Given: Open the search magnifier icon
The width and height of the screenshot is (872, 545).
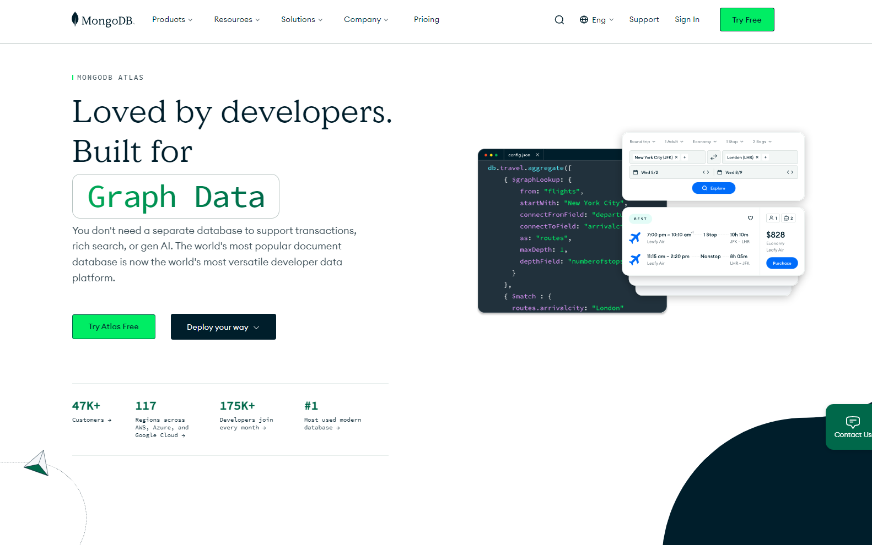Looking at the screenshot, I should (x=559, y=20).
